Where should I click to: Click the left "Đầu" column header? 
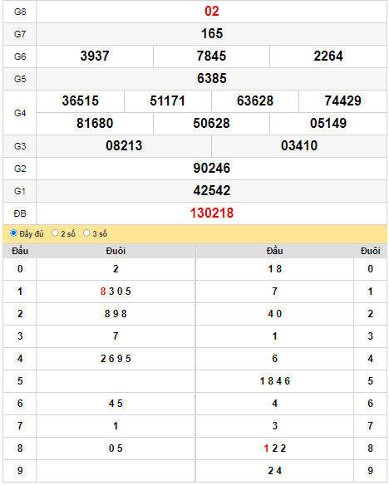tap(20, 251)
